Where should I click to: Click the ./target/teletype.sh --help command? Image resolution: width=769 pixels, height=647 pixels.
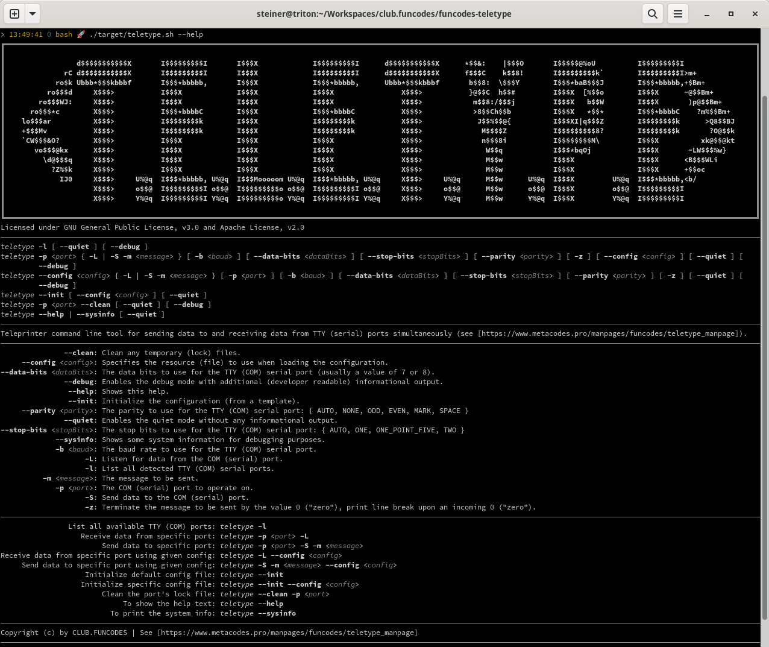pyautogui.click(x=146, y=34)
